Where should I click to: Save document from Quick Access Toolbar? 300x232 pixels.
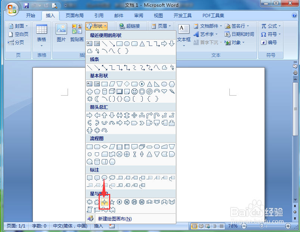[x=26, y=6]
